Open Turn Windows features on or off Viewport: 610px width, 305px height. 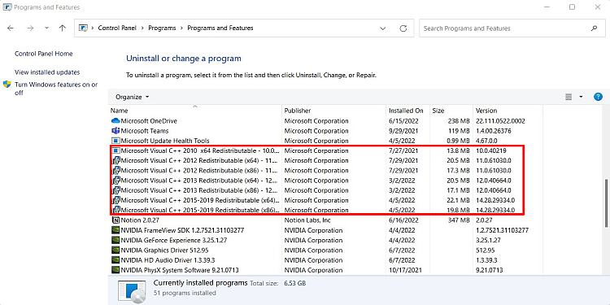click(x=56, y=89)
